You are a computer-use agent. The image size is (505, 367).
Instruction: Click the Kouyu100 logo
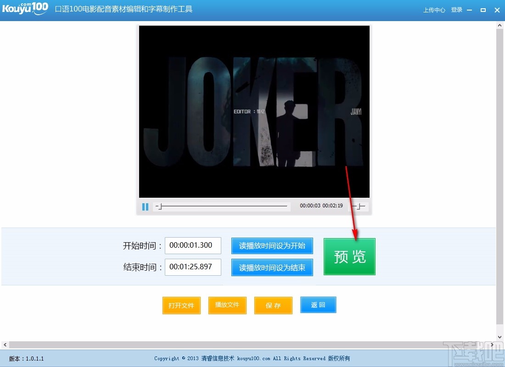coord(25,9)
